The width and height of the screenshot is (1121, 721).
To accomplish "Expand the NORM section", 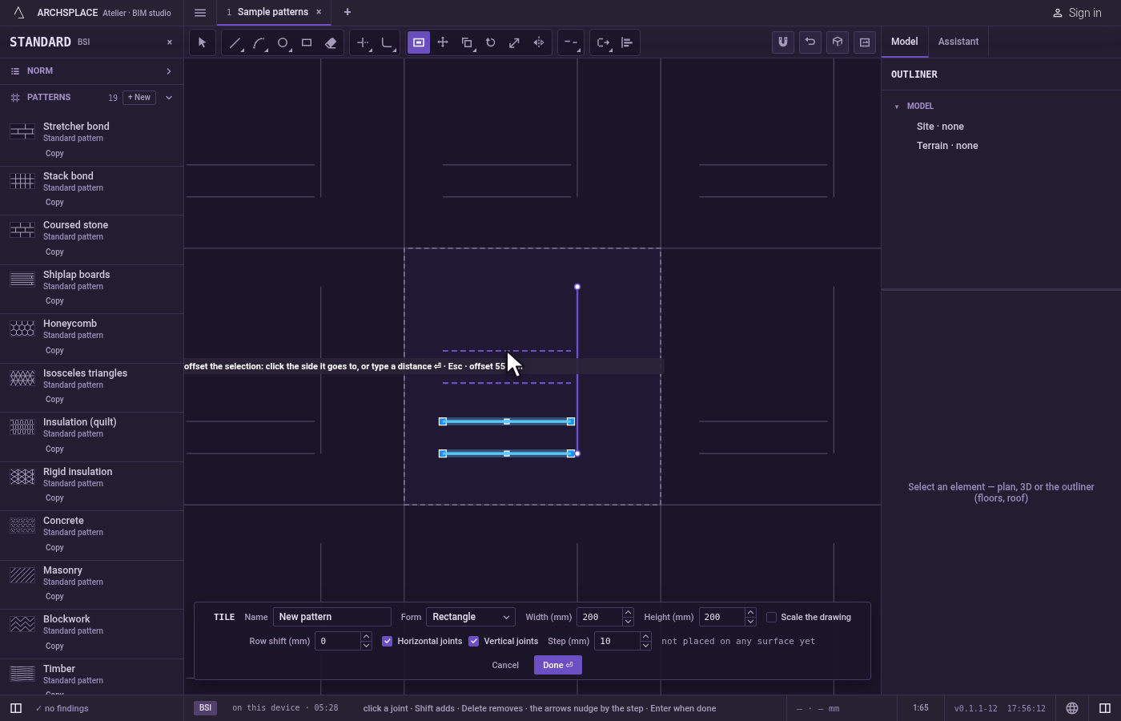I will [x=91, y=71].
